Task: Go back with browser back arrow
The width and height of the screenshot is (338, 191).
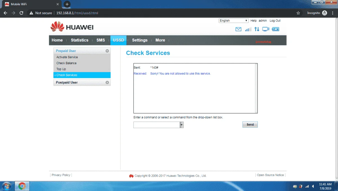Action: point(5,13)
